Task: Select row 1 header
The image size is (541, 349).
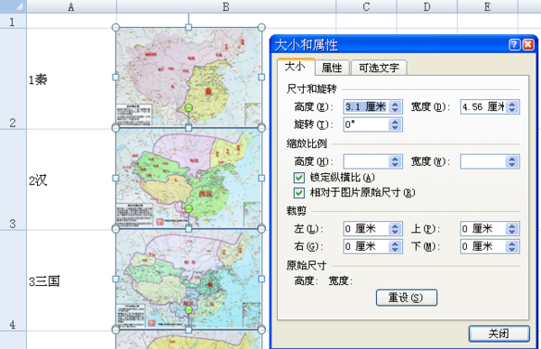Action: pos(13,22)
